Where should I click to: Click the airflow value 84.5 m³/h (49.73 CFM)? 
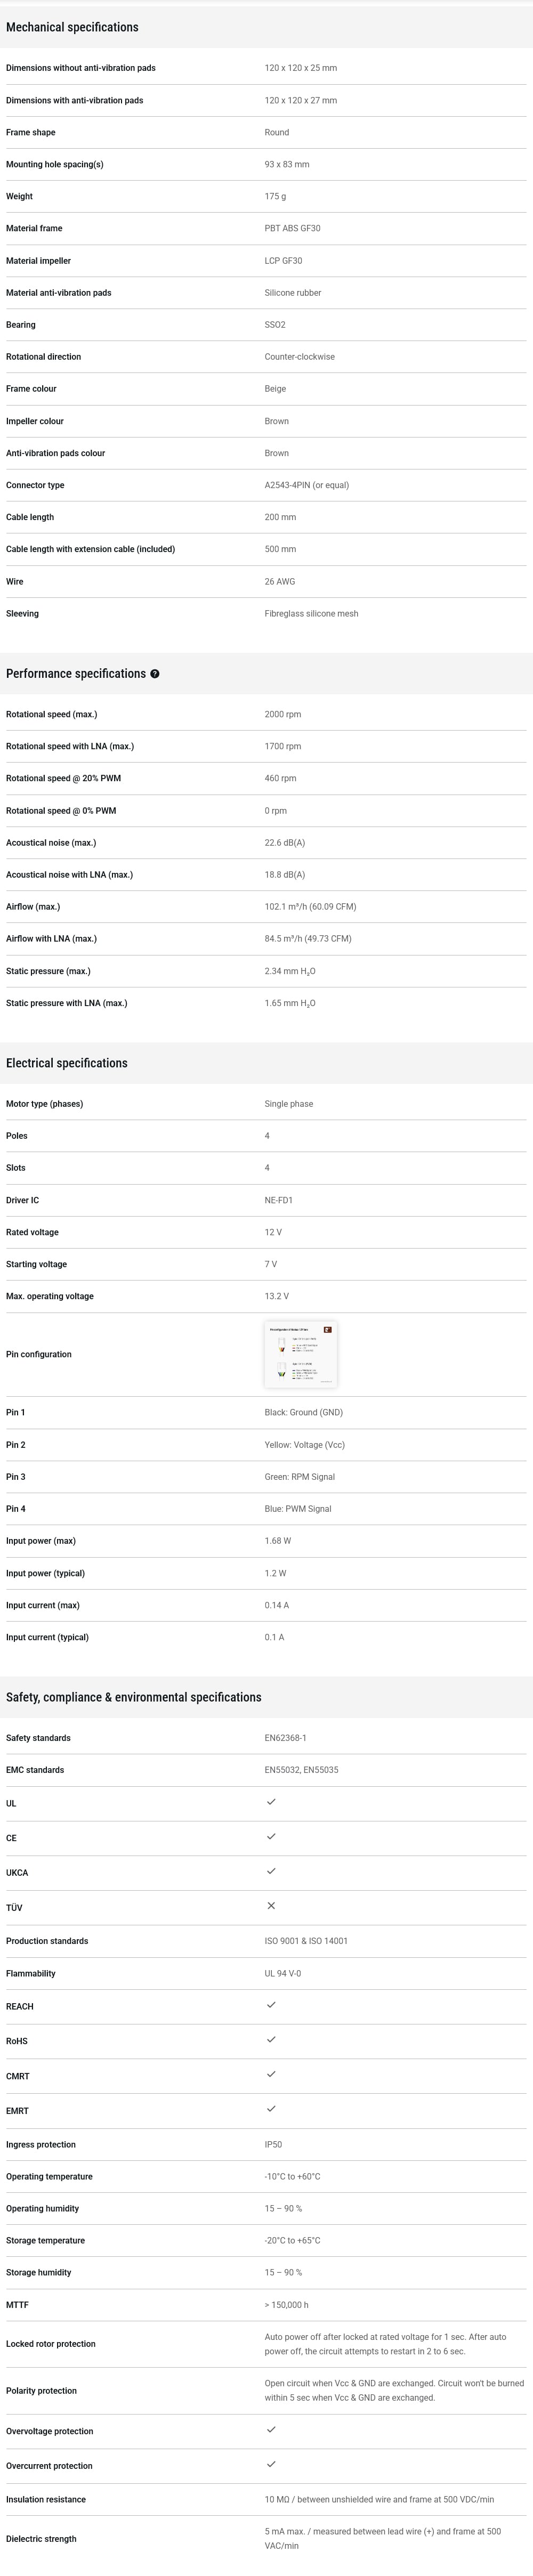tap(308, 939)
